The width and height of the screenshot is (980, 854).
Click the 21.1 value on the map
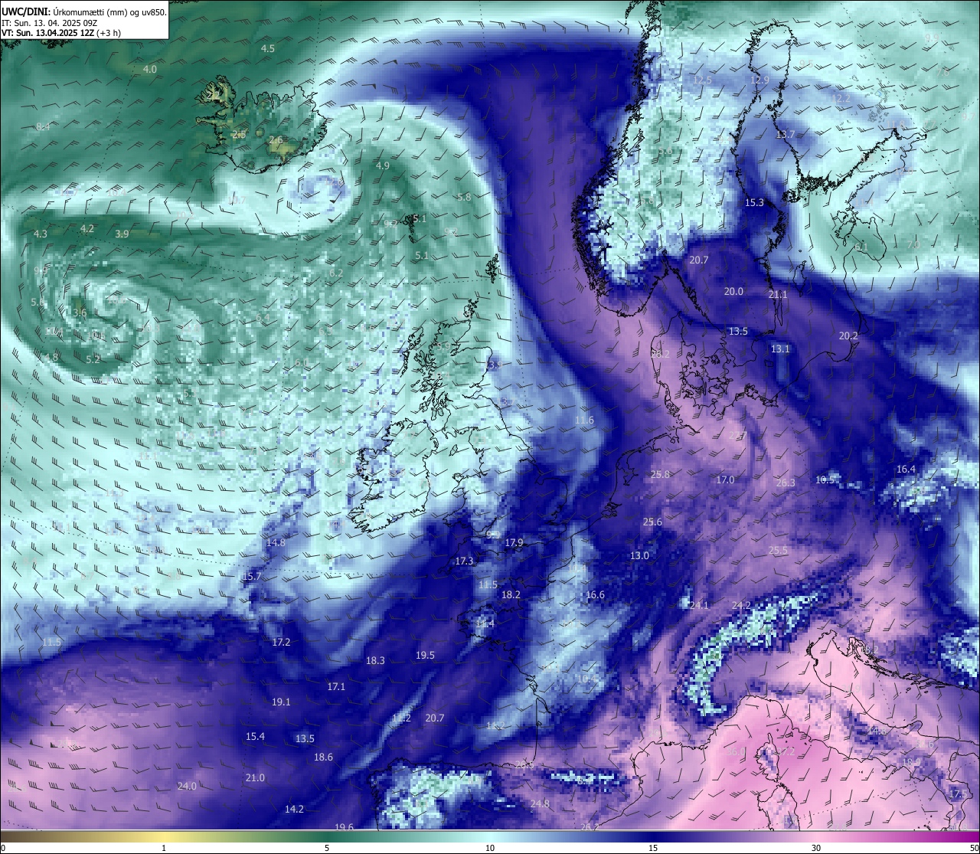click(x=778, y=294)
